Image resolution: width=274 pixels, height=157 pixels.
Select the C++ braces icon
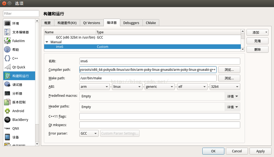click(7, 58)
